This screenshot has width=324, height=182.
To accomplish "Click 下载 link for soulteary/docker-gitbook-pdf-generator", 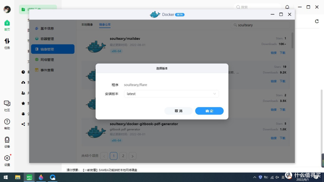I will [x=282, y=138].
